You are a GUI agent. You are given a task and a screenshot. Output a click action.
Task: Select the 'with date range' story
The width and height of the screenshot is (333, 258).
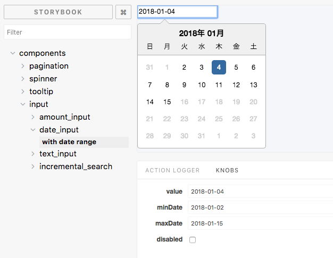pos(84,142)
